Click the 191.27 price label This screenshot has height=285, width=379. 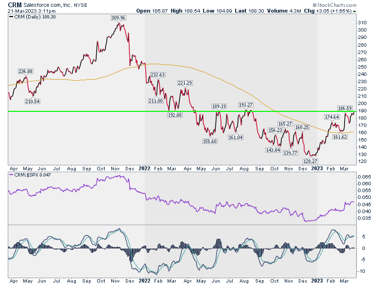click(245, 105)
